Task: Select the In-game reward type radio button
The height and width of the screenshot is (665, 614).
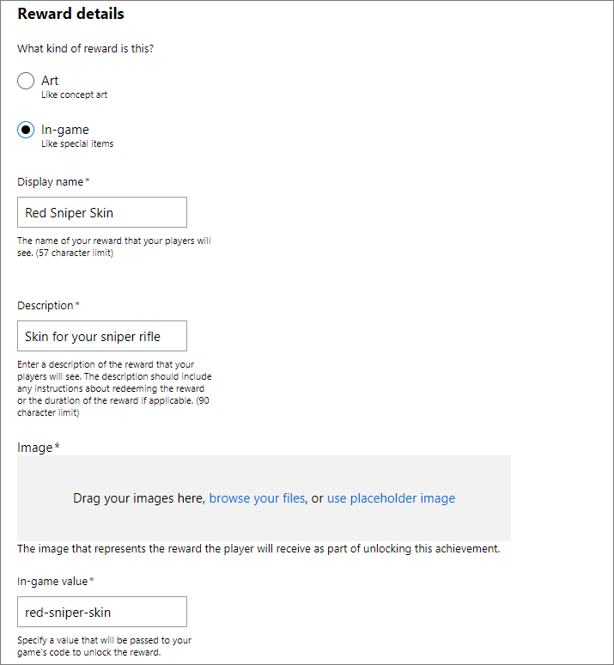Action: [x=26, y=130]
